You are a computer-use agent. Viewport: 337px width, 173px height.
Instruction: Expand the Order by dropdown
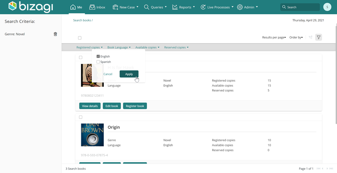point(296,37)
